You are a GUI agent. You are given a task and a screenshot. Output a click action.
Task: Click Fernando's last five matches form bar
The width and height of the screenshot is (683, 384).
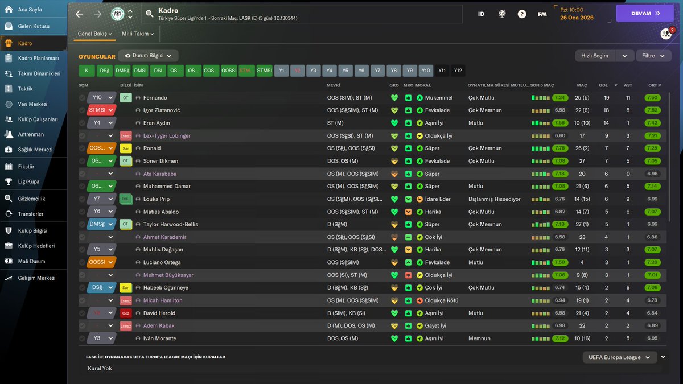click(541, 98)
